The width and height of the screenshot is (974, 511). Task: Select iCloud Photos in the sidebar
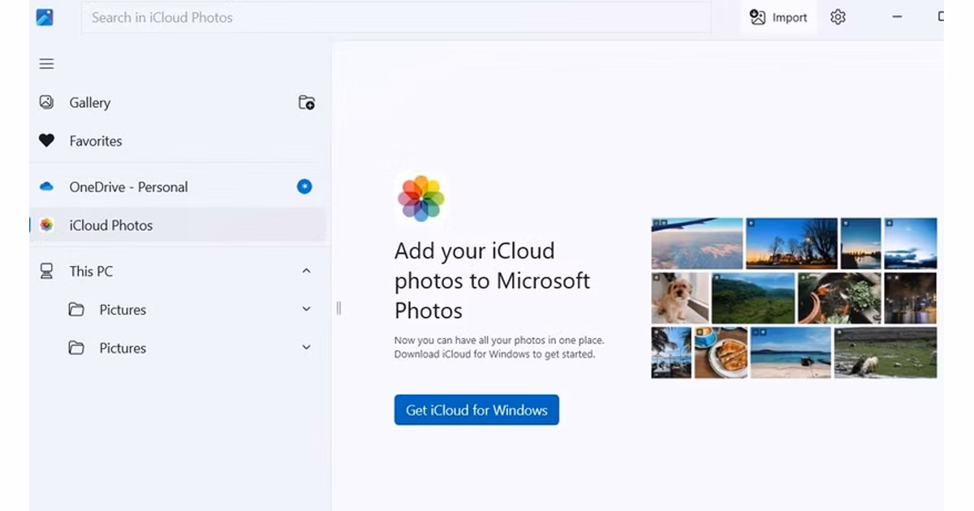coord(179,225)
